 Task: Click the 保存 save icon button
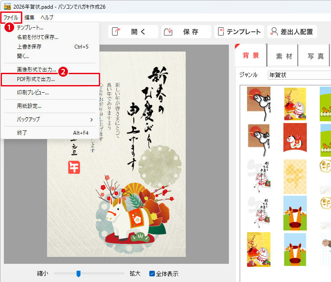(186, 32)
